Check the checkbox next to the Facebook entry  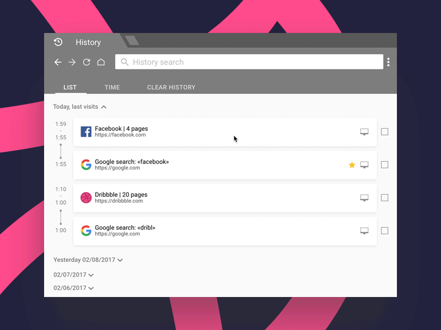[x=385, y=131]
